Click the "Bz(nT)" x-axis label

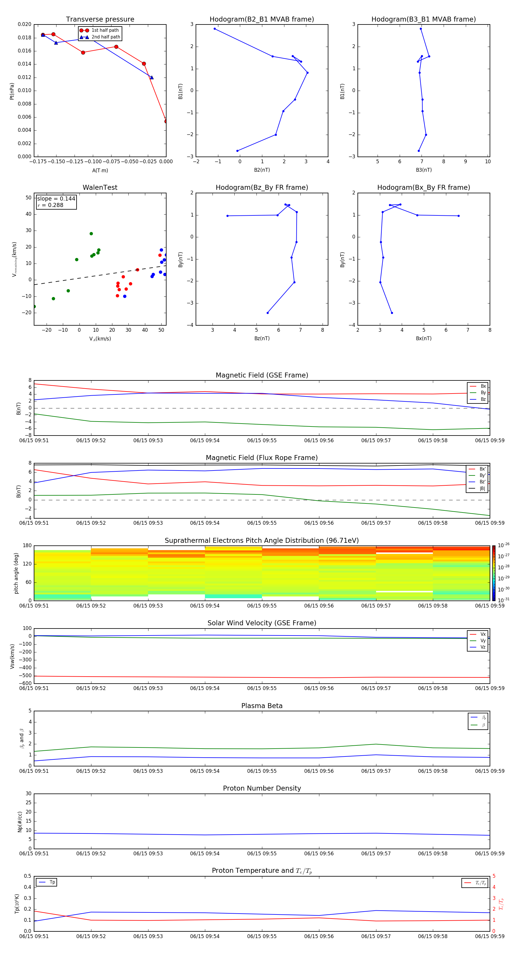pos(262,338)
